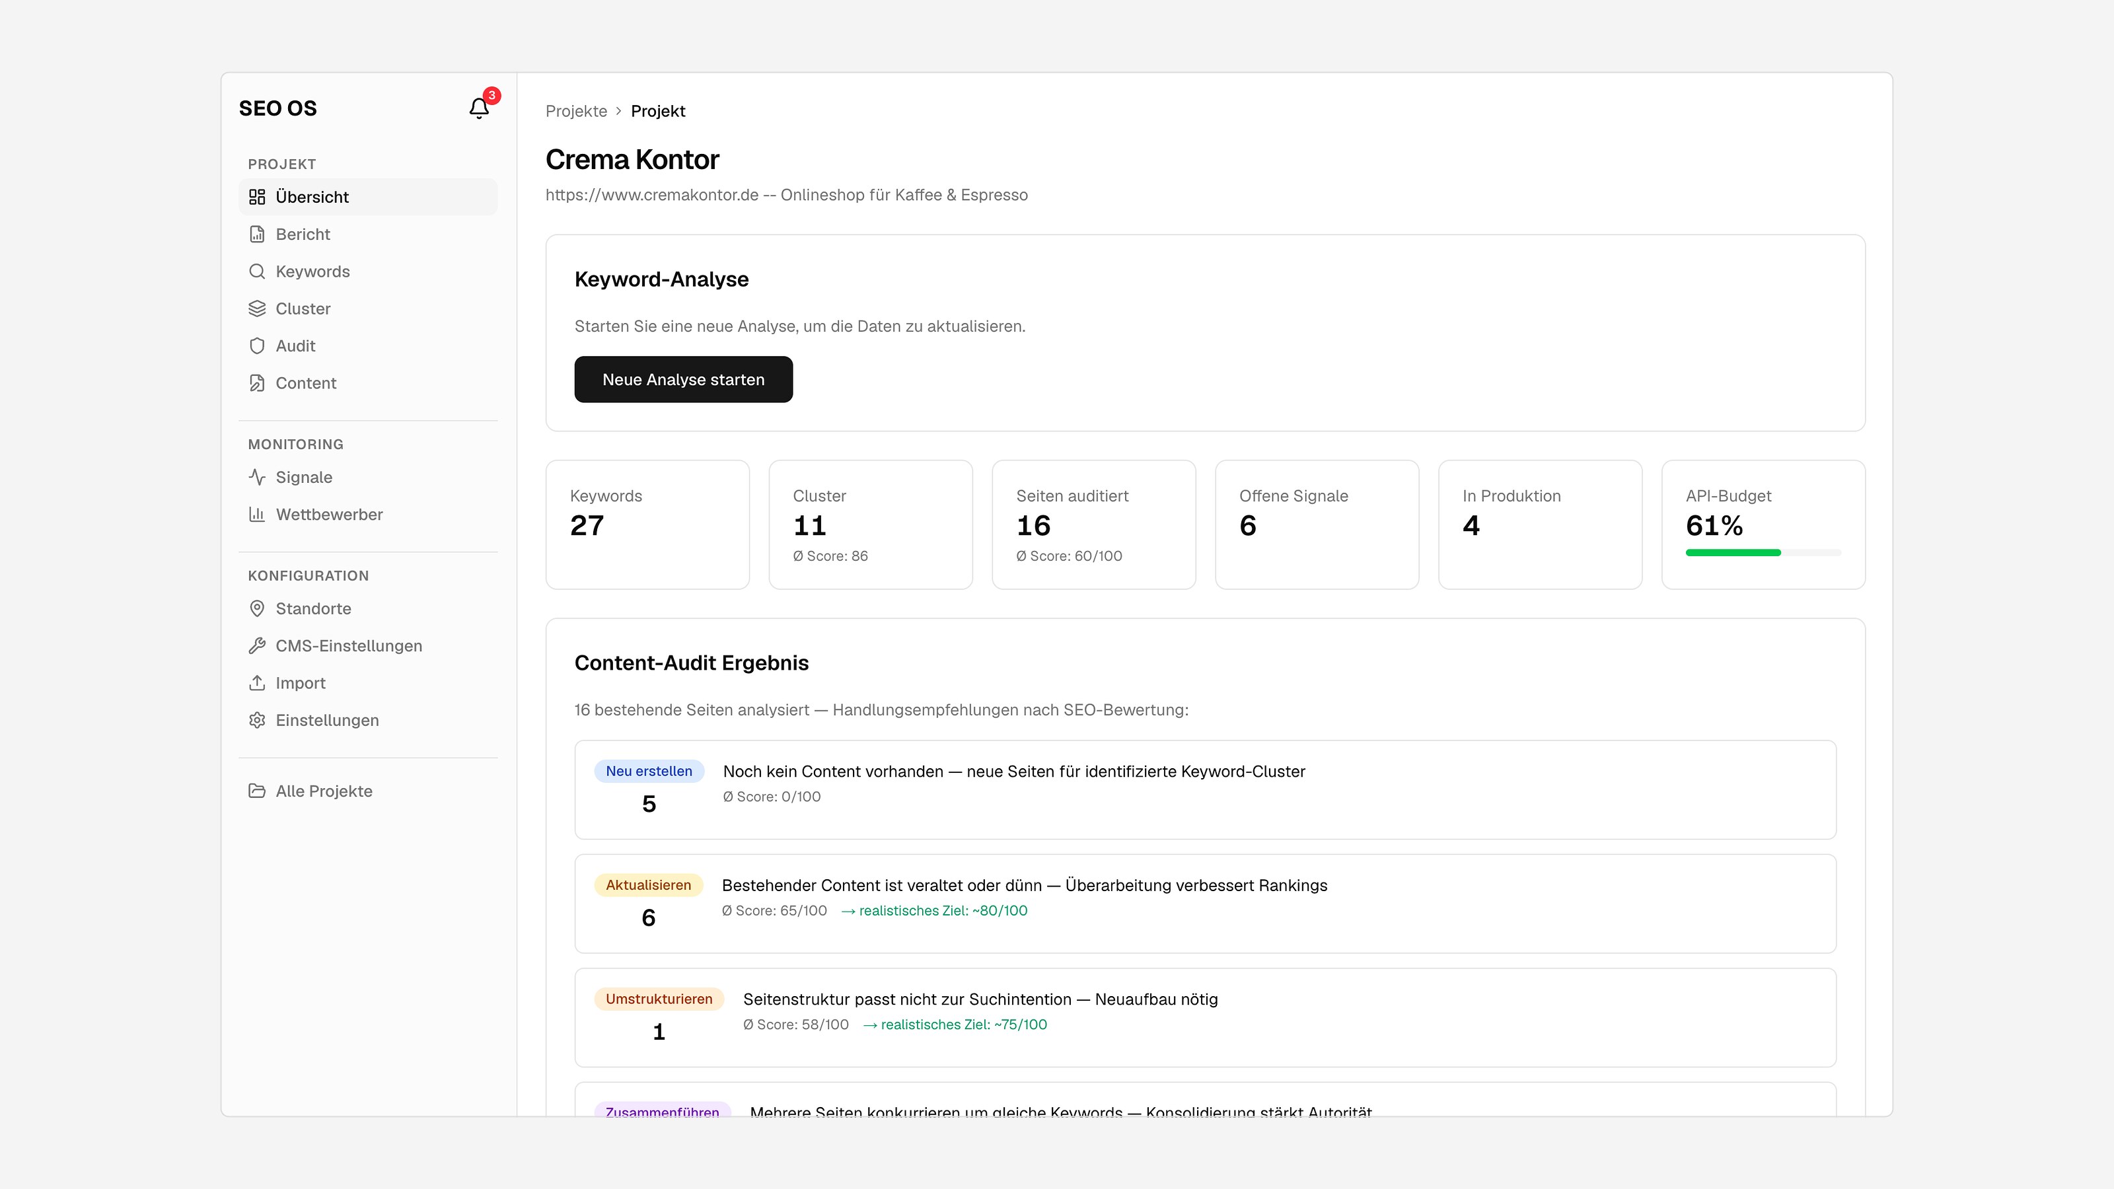Click the Wettbewerber bar chart icon
Screen dimensions: 2114x1189
(257, 515)
